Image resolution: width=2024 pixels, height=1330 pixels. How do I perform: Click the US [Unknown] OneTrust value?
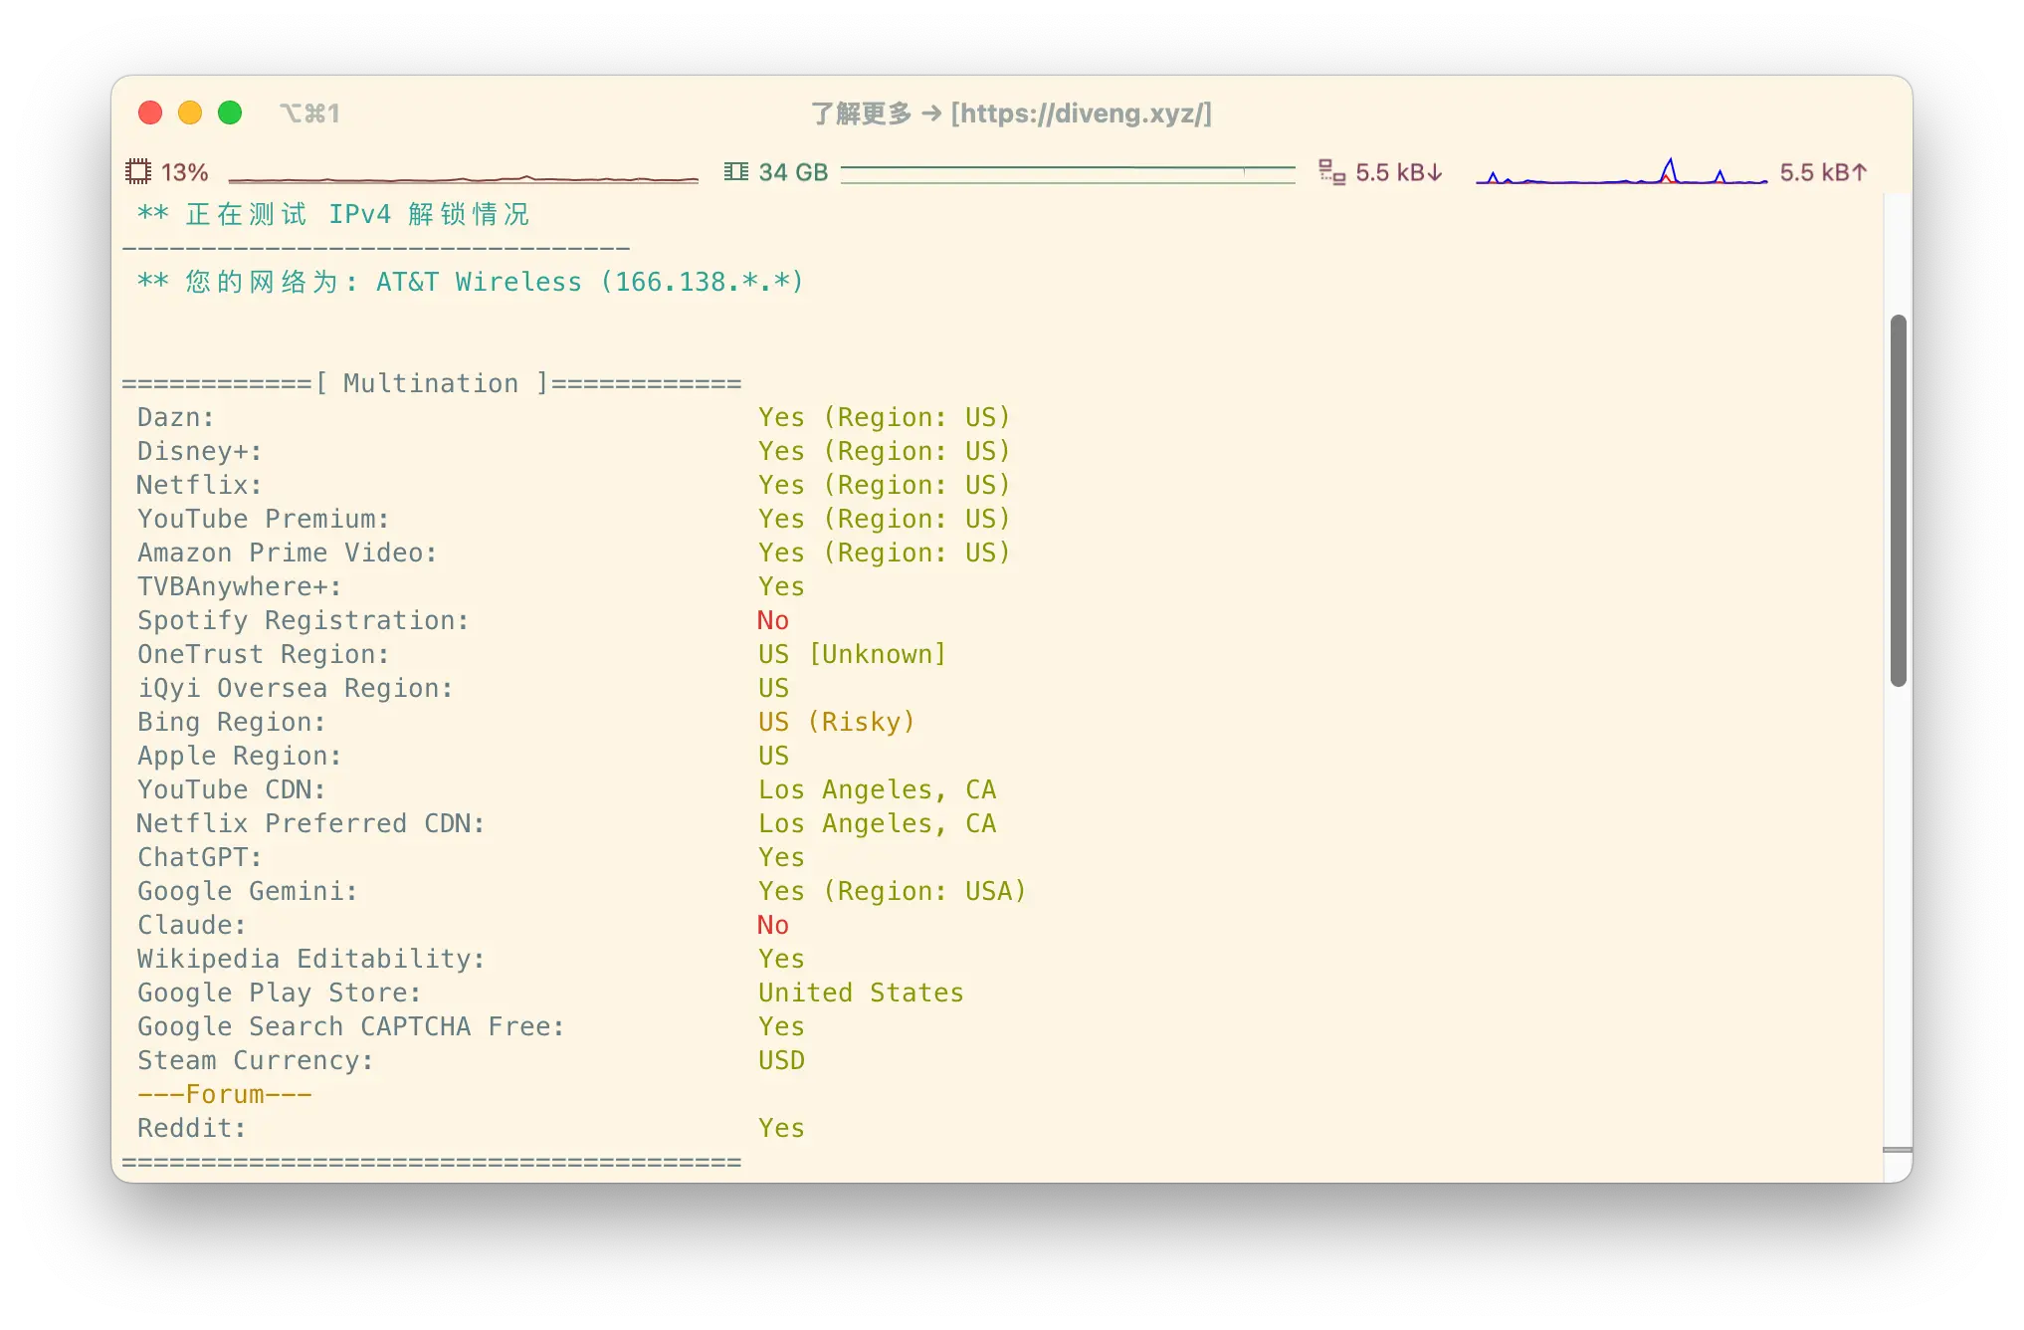pyautogui.click(x=852, y=654)
